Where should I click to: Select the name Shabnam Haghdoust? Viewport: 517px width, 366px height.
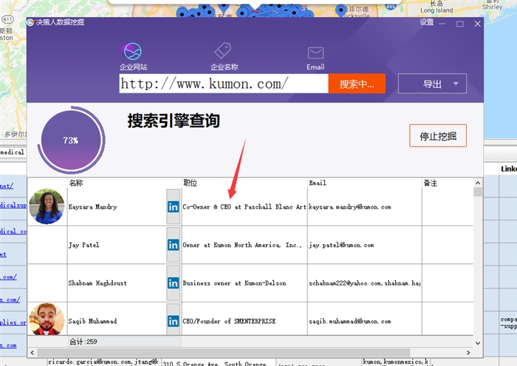pos(97,283)
